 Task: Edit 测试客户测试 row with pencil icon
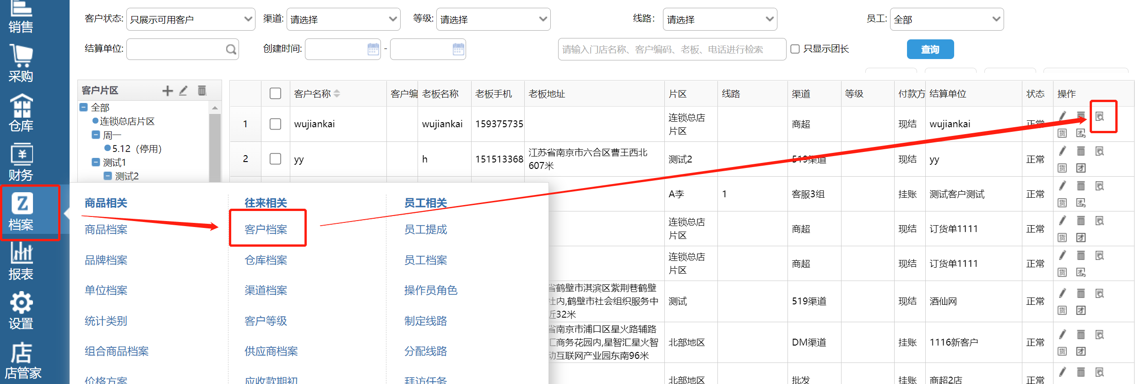[1063, 185]
